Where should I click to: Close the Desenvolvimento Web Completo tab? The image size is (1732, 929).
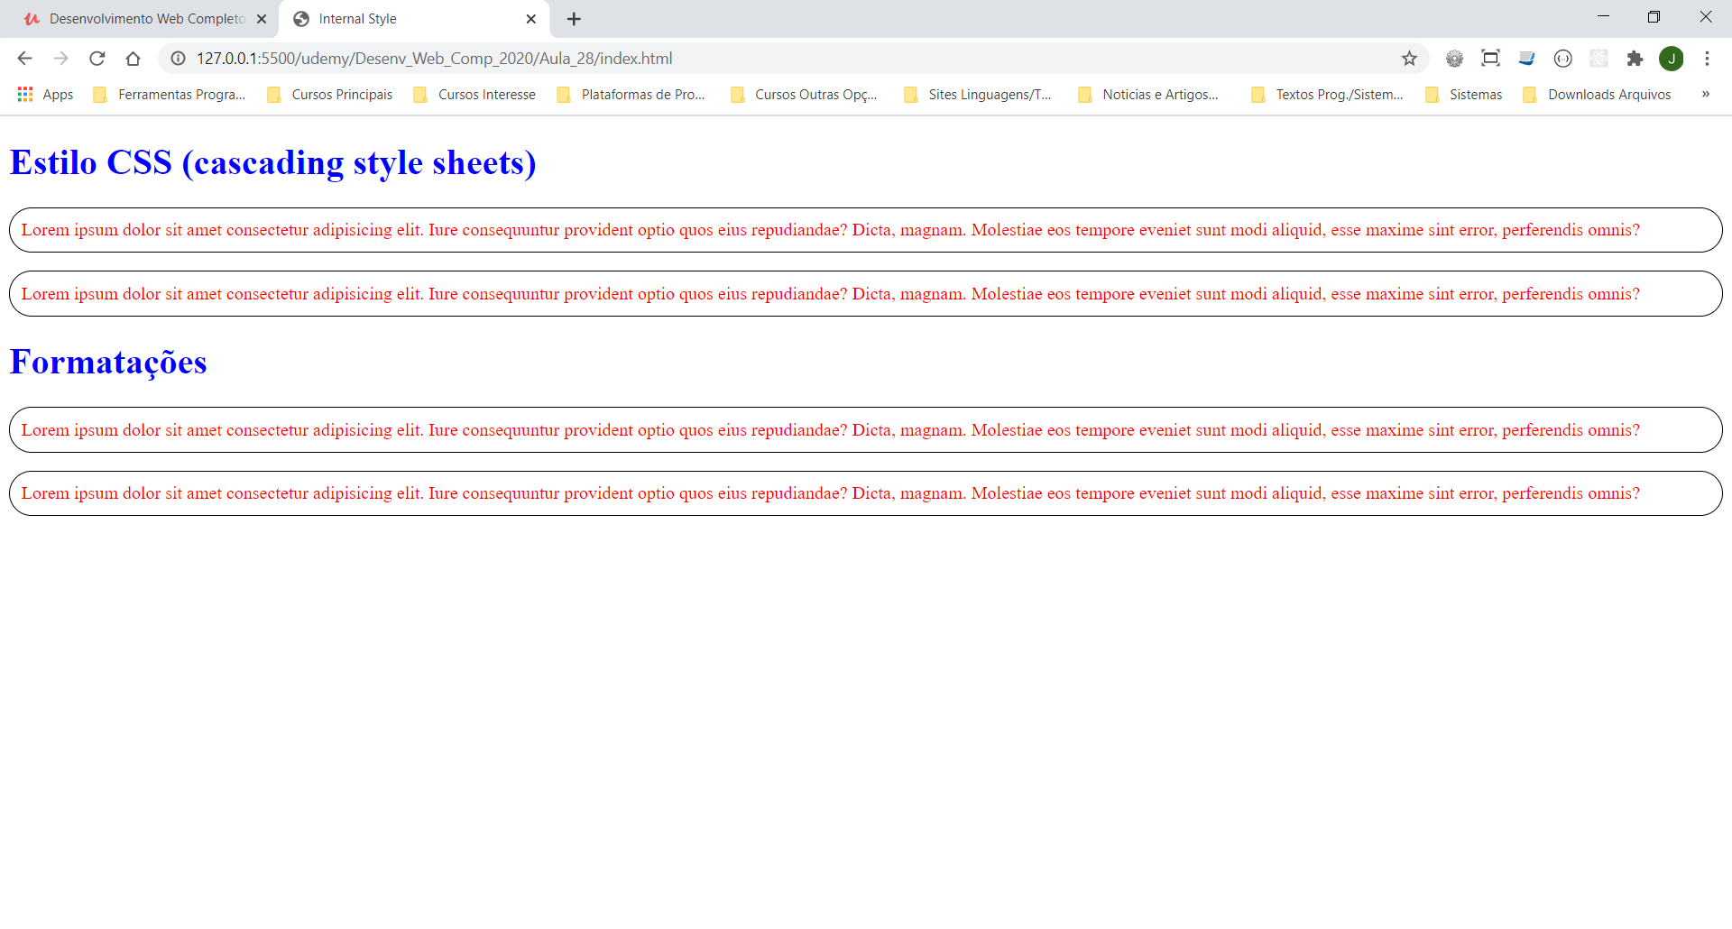click(262, 19)
